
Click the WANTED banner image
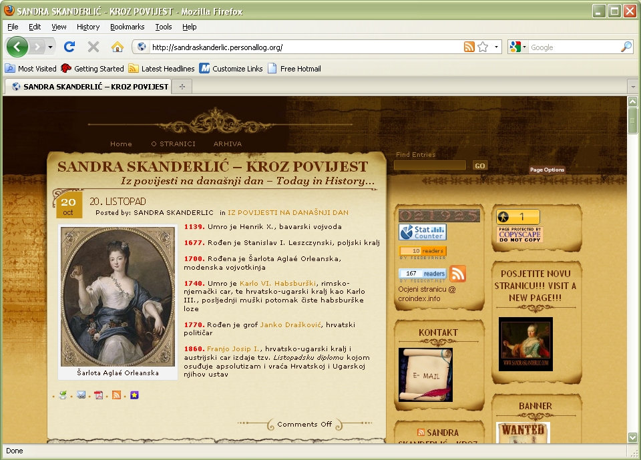tap(523, 433)
